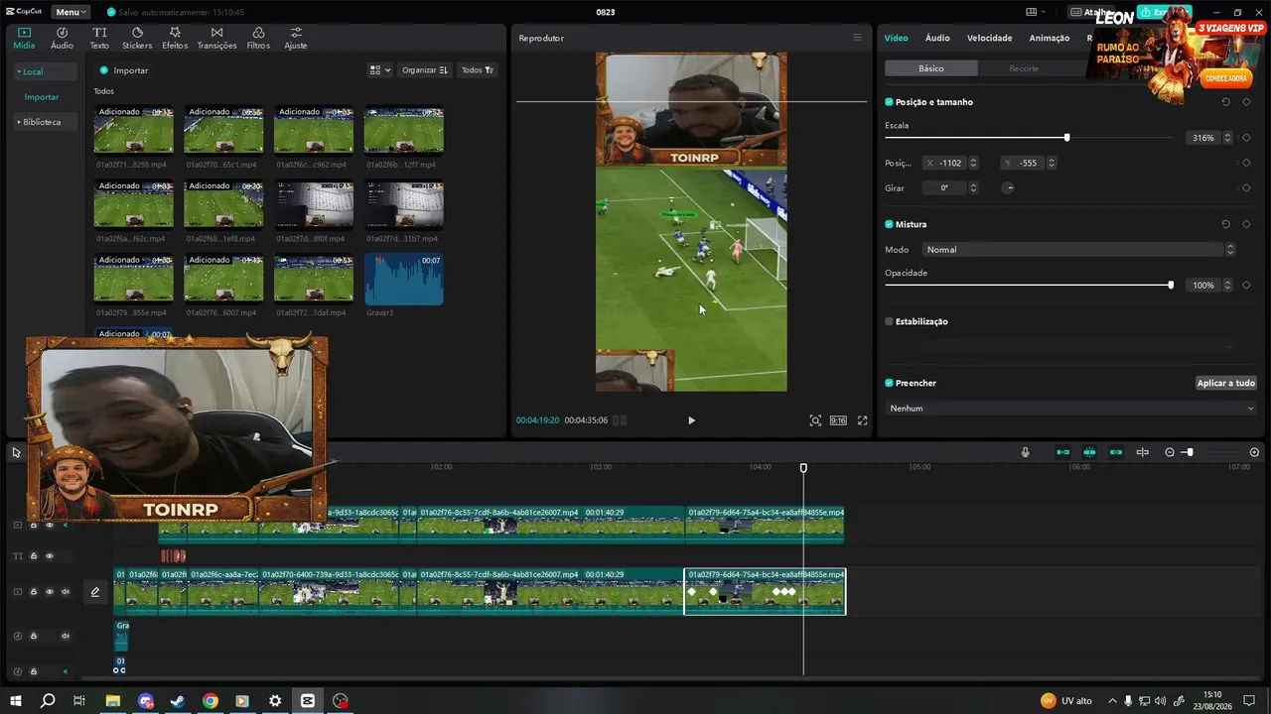Open the player hamburger menu
1271x714 pixels.
[857, 38]
